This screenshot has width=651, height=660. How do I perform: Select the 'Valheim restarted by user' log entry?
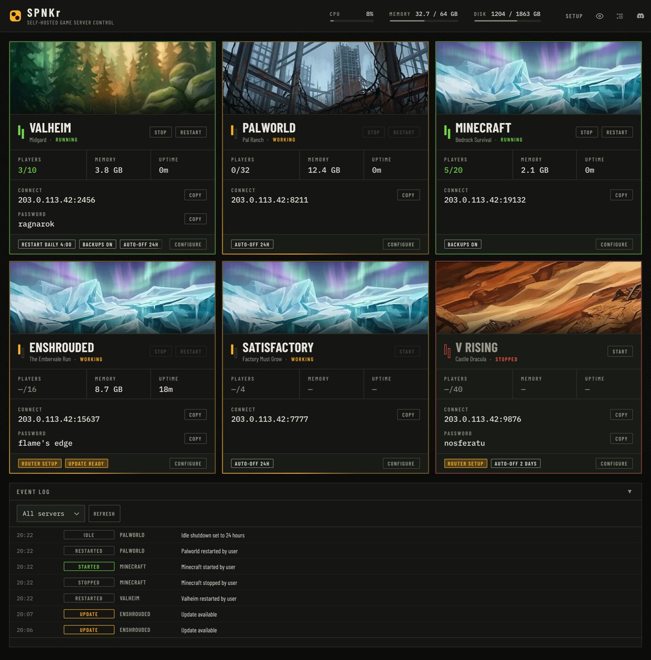(x=325, y=598)
